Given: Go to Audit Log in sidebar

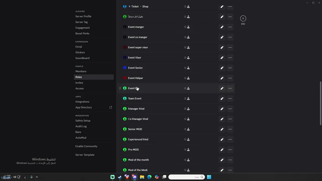Looking at the screenshot, I should click(x=81, y=126).
